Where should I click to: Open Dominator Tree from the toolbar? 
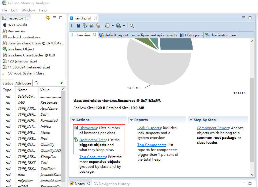(85, 26)
